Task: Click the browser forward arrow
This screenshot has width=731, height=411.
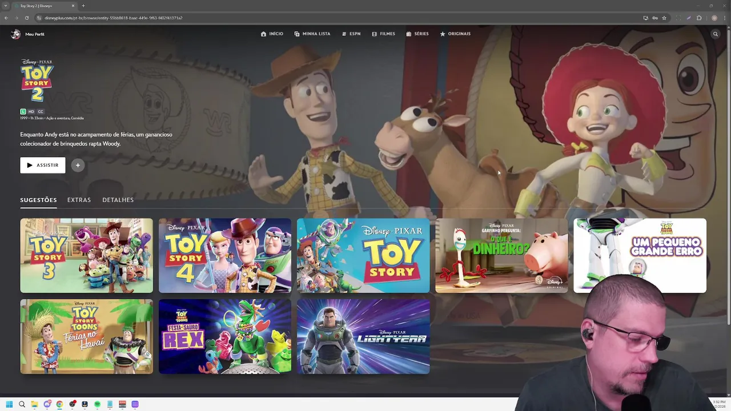Action: point(17,18)
